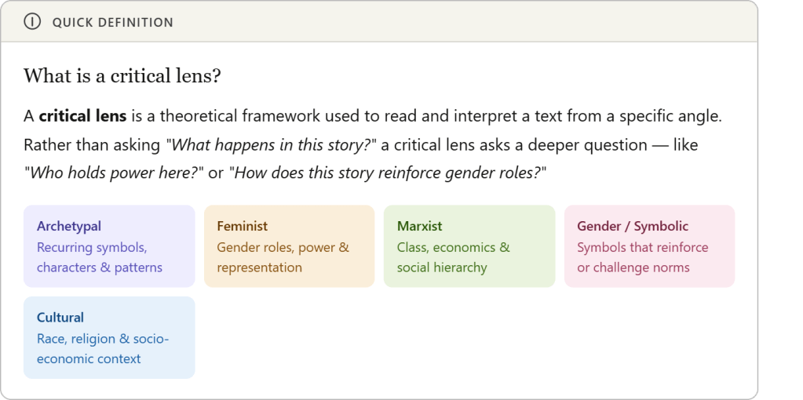Click the 'What is a critical lens?' heading
The width and height of the screenshot is (803, 400).
122,76
